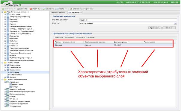Click the icon beside Футляры водопроводные

point(8,58)
